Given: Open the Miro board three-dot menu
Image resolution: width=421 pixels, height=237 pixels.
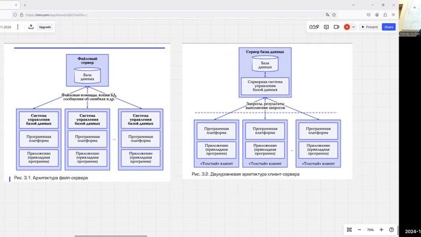Looking at the screenshot, I should (18, 27).
